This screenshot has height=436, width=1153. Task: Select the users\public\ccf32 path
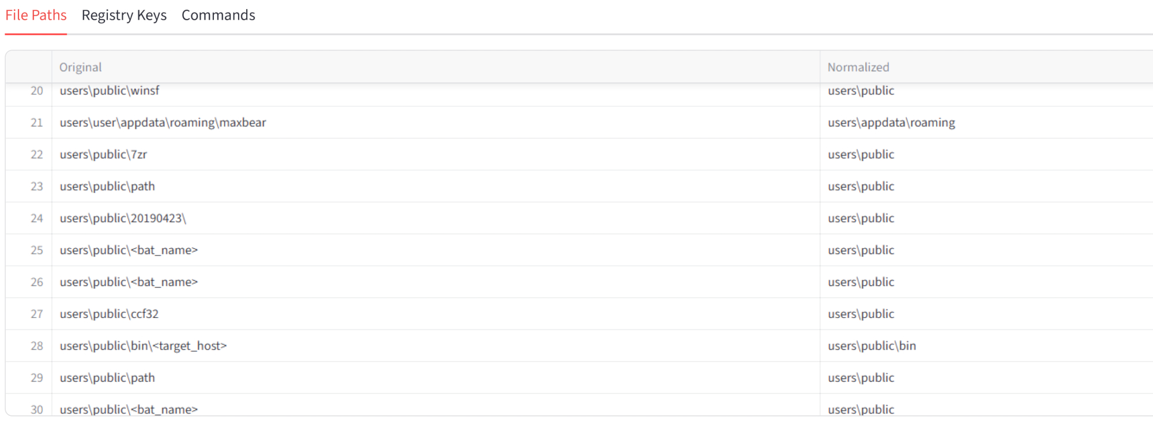(109, 314)
